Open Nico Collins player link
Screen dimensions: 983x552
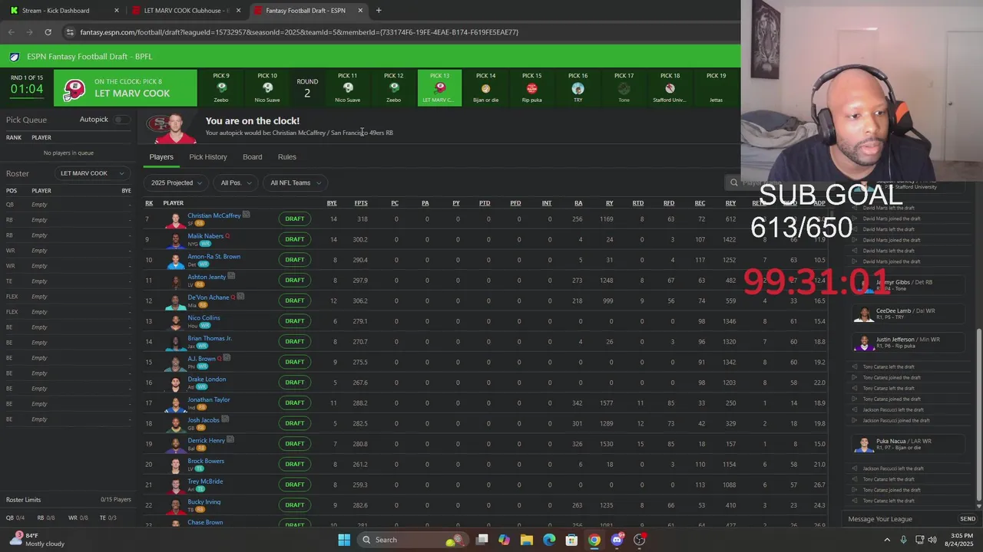tap(204, 317)
